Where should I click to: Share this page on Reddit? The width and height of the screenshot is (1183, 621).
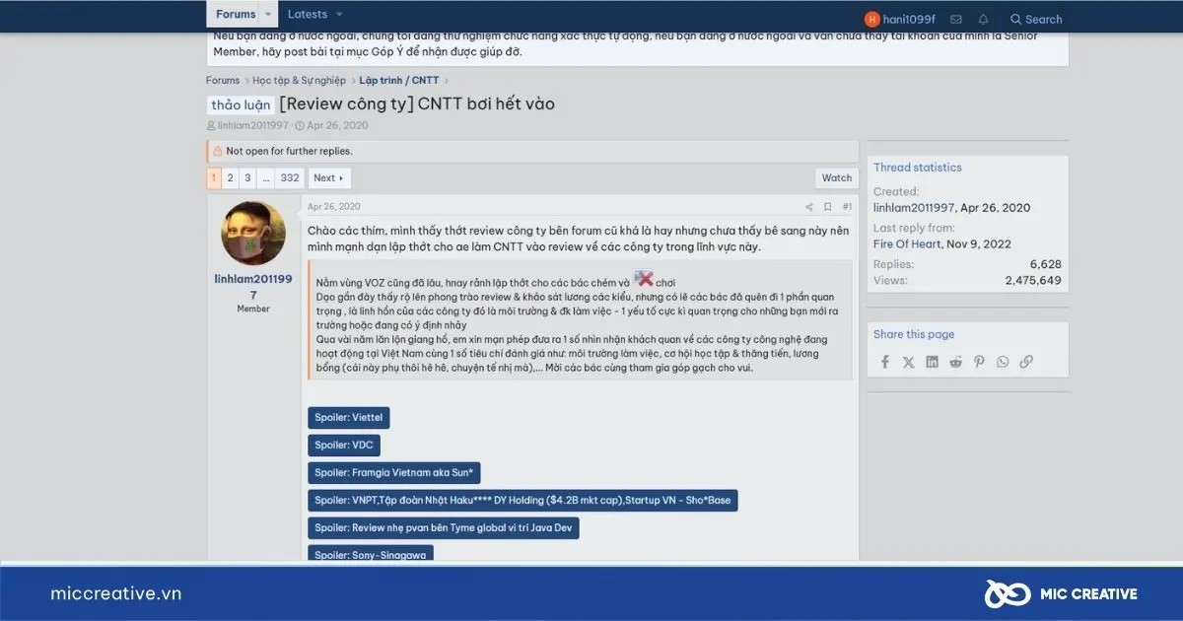[955, 362]
